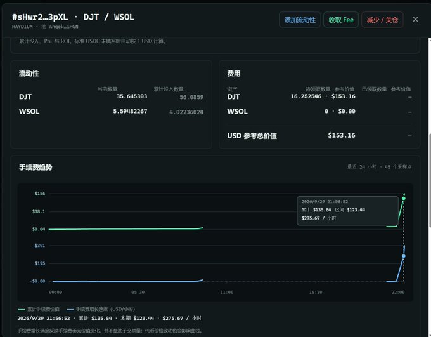Click the 费用 section heading
The width and height of the screenshot is (431, 337).
[234, 74]
